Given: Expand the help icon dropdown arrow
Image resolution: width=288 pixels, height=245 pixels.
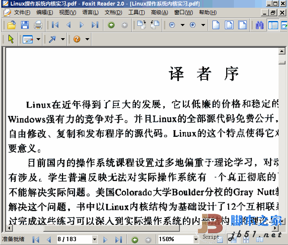Looking at the screenshot, I should click(x=87, y=39).
